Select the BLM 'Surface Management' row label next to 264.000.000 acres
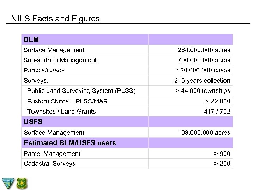This screenshot has height=190, width=254. coord(54,50)
